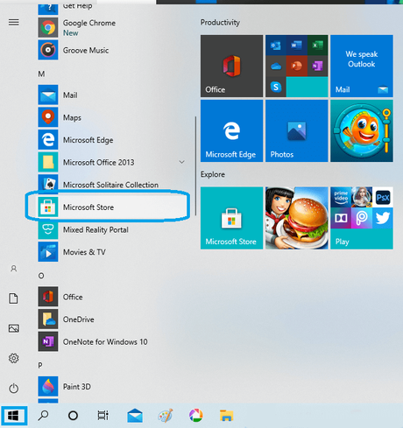Viewport: 403px width, 428px height.
Task: Click the letter P section header
Action: click(x=40, y=365)
